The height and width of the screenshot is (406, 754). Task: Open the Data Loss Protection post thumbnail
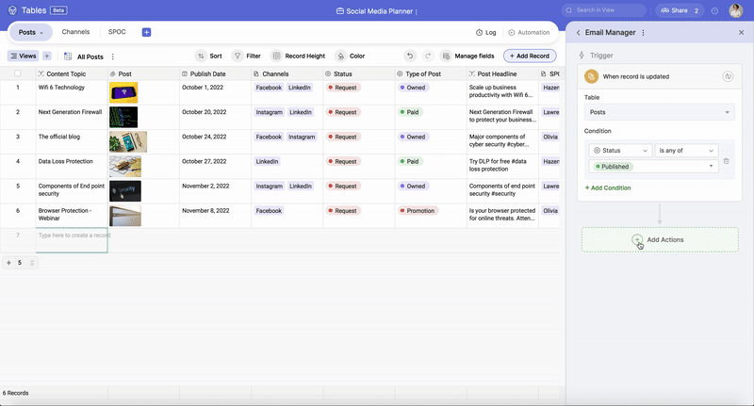click(125, 166)
